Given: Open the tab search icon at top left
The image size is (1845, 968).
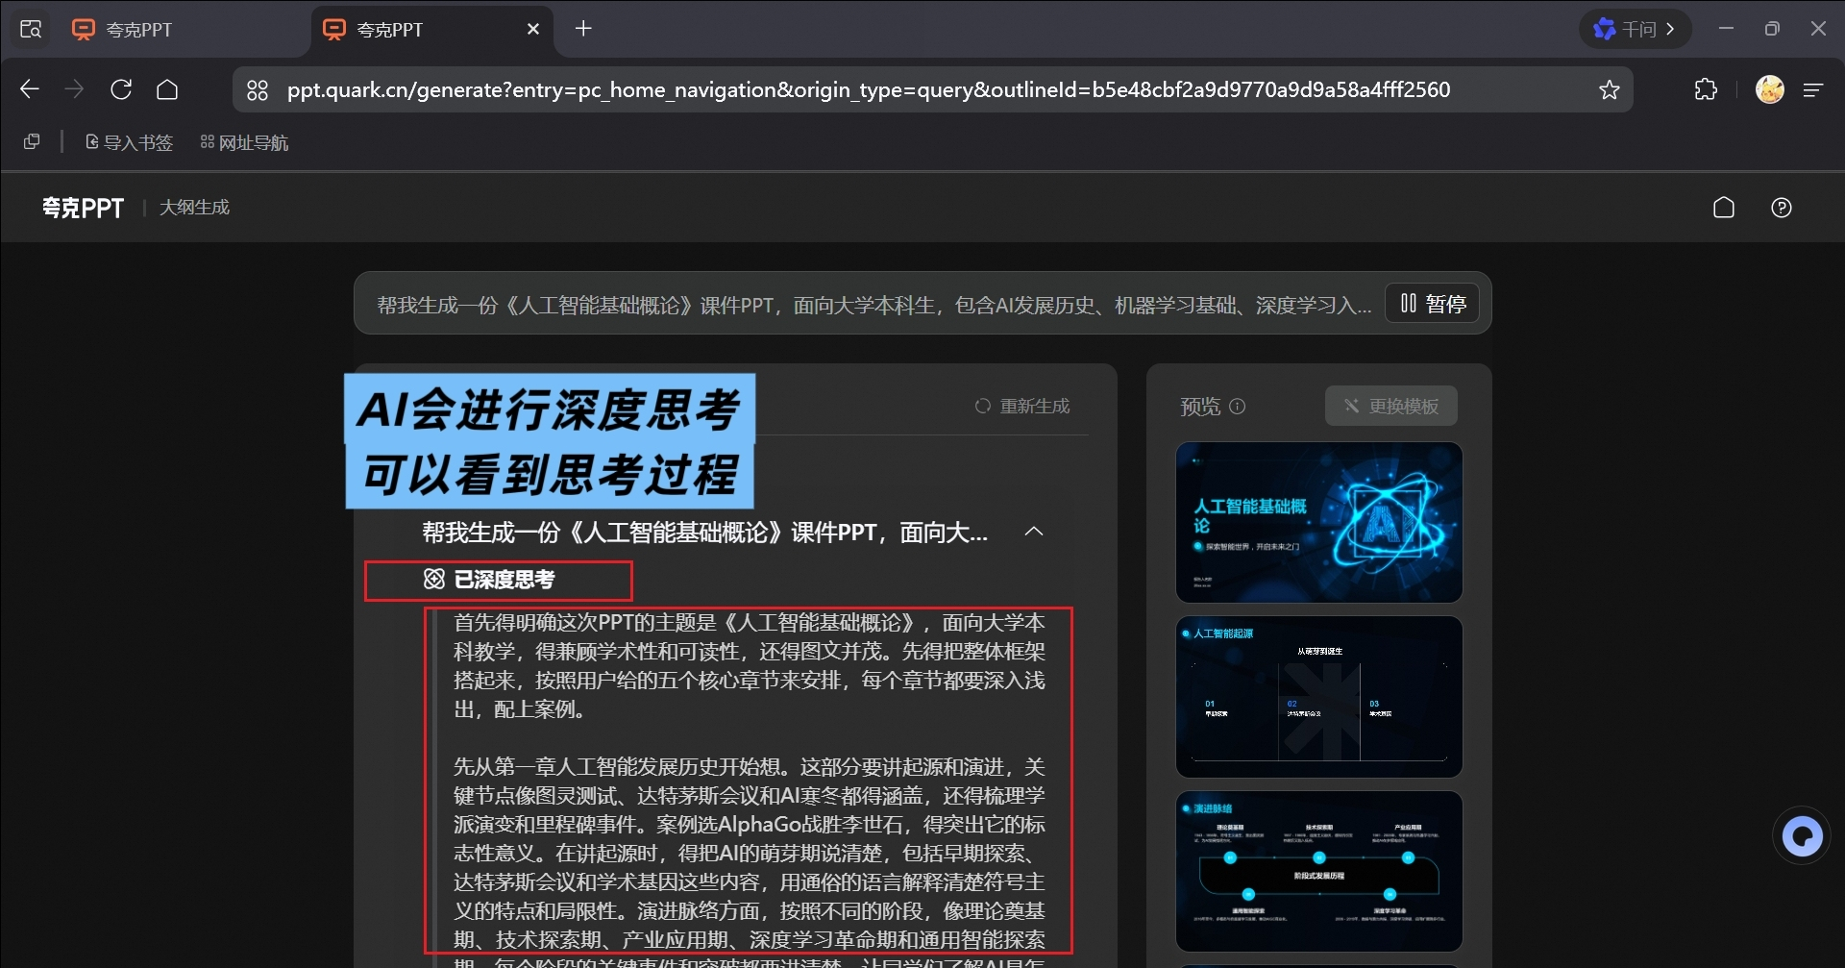Looking at the screenshot, I should pyautogui.click(x=31, y=30).
